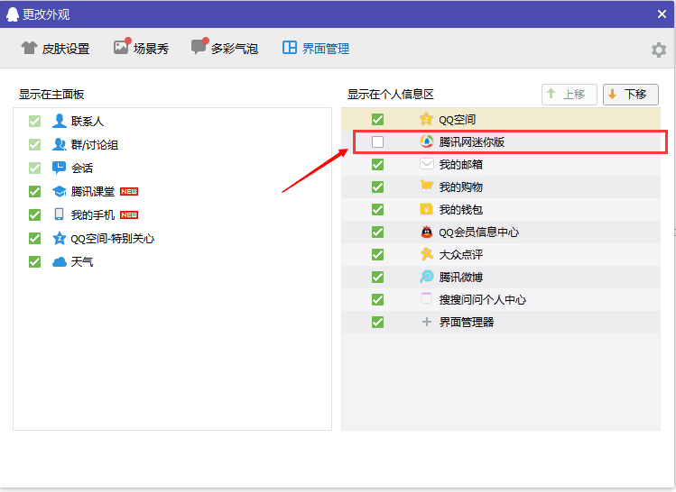Click the NEW badge beside 我的手机
Image resolution: width=676 pixels, height=492 pixels.
coord(129,214)
